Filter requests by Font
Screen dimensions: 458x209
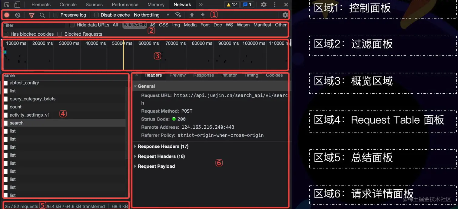205,25
